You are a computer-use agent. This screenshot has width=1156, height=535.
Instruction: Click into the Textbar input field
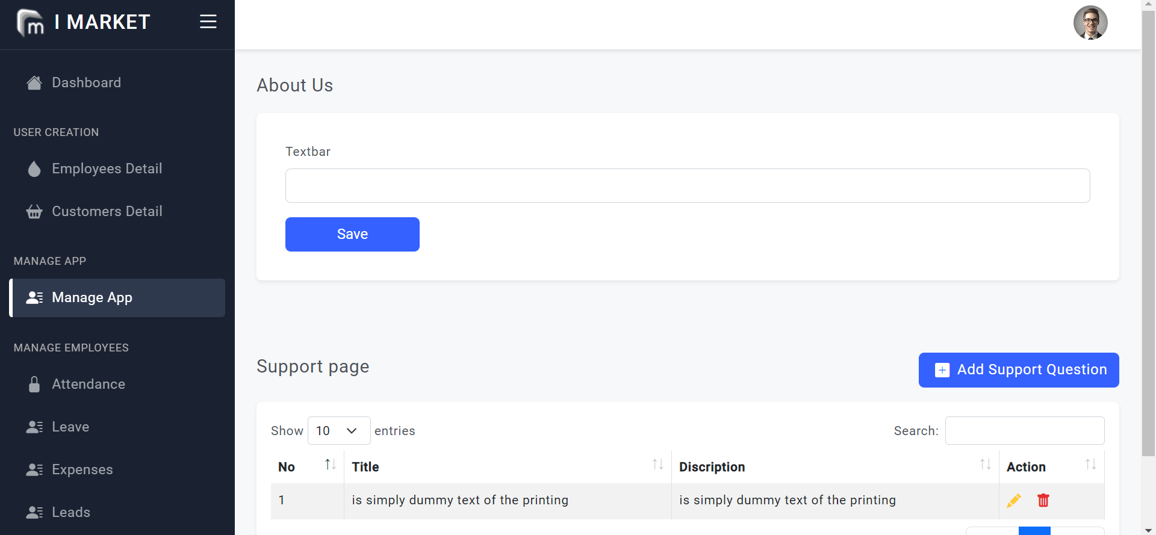[687, 186]
